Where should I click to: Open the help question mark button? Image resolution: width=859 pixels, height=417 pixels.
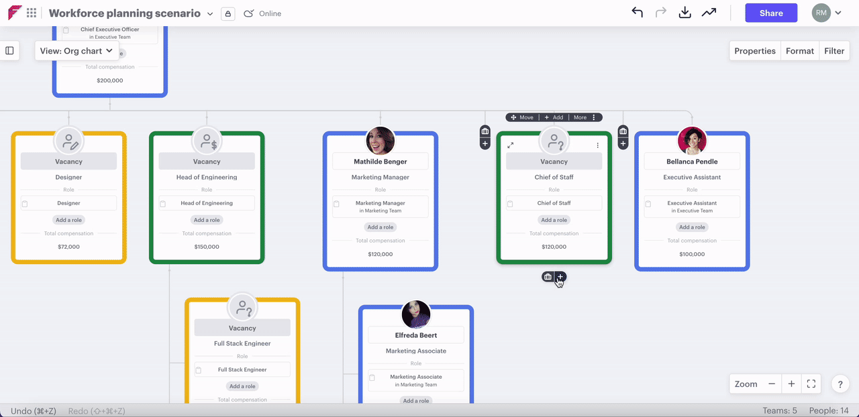tap(840, 384)
